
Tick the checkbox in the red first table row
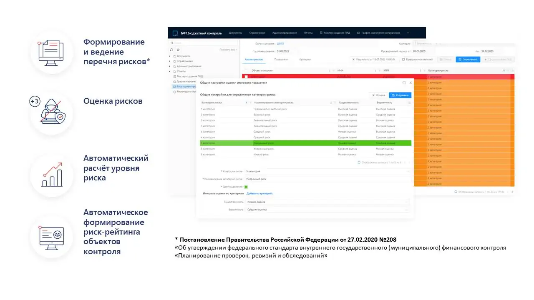click(x=246, y=77)
